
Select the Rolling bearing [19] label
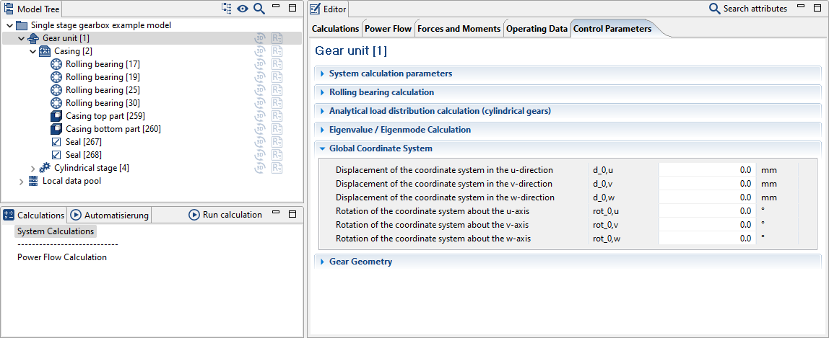coord(103,77)
